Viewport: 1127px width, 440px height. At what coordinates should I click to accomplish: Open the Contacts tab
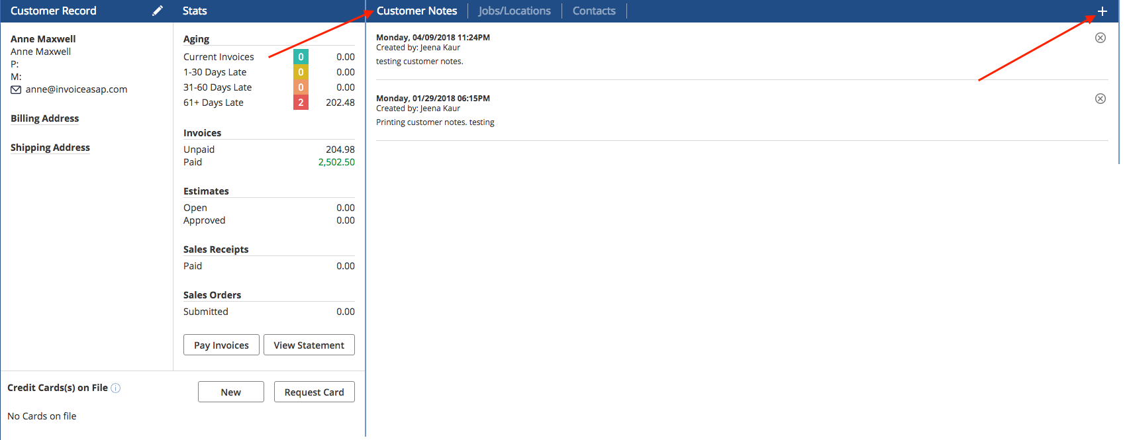(x=594, y=11)
